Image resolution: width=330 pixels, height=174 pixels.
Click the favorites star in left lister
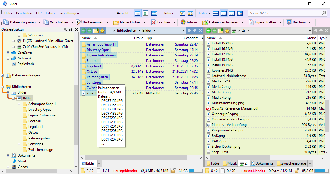102,31
